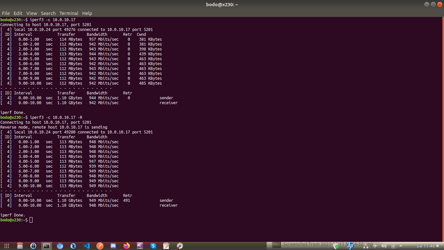Click 'local 10.0.10.24 port 49280' connection line
The width and height of the screenshot is (444, 250).
(x=76, y=132)
